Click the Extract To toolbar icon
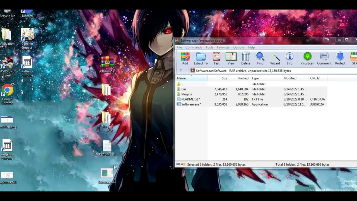The width and height of the screenshot is (357, 201). tap(201, 59)
